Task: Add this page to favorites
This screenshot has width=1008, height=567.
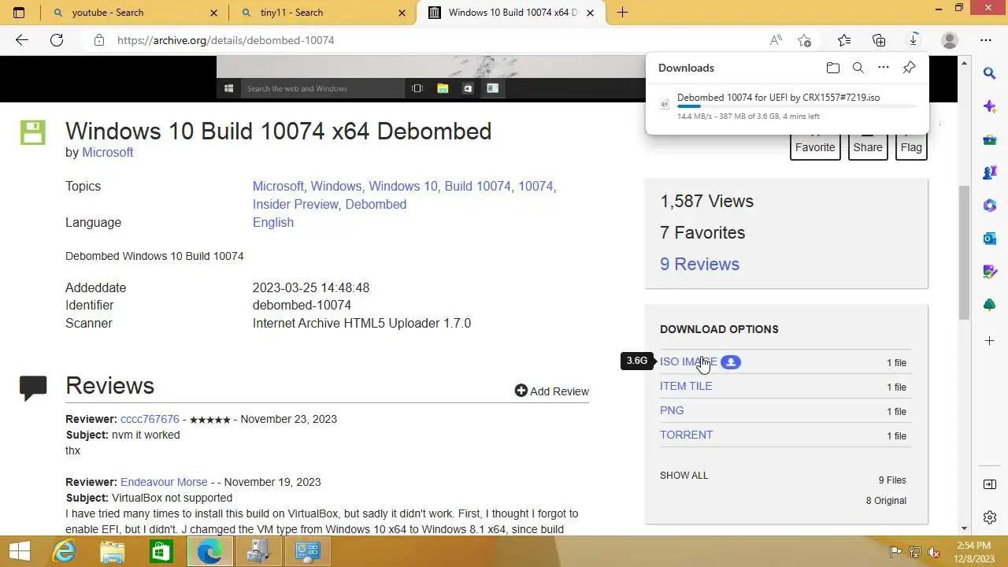Action: pyautogui.click(x=804, y=40)
